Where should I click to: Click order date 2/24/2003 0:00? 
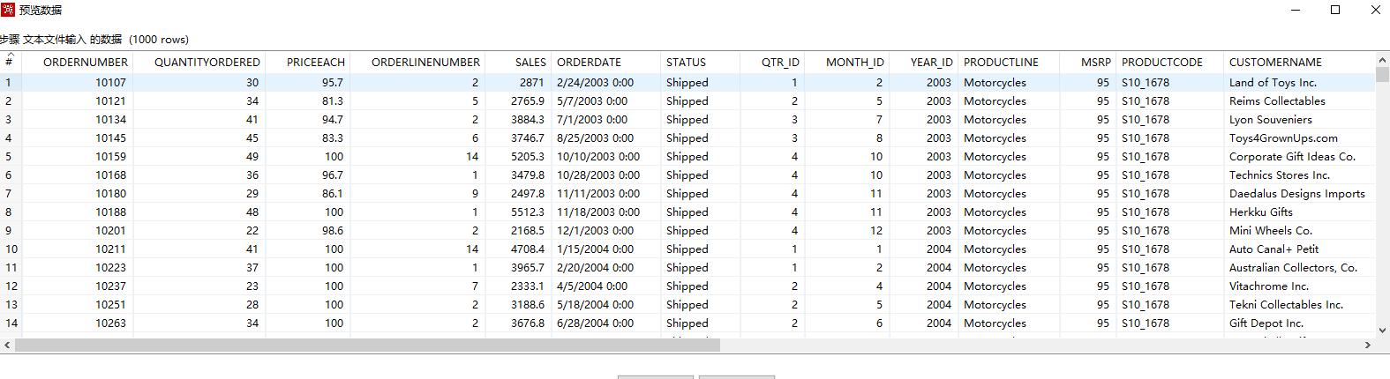(x=595, y=83)
